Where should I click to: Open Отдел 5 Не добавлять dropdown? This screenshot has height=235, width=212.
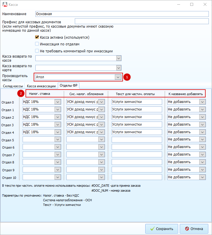[202, 139]
